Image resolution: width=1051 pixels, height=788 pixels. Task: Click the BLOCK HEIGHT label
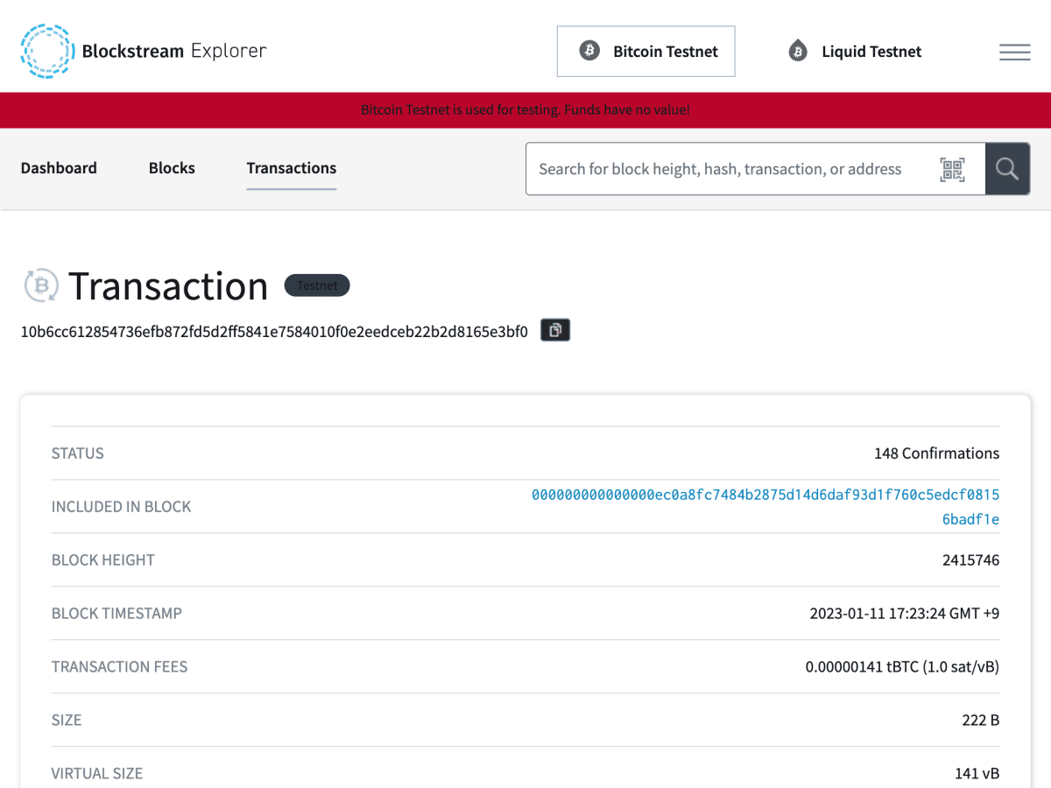pos(103,560)
